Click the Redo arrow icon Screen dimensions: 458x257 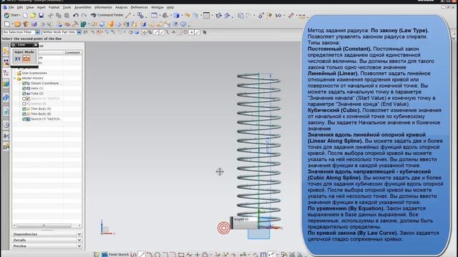click(x=84, y=15)
